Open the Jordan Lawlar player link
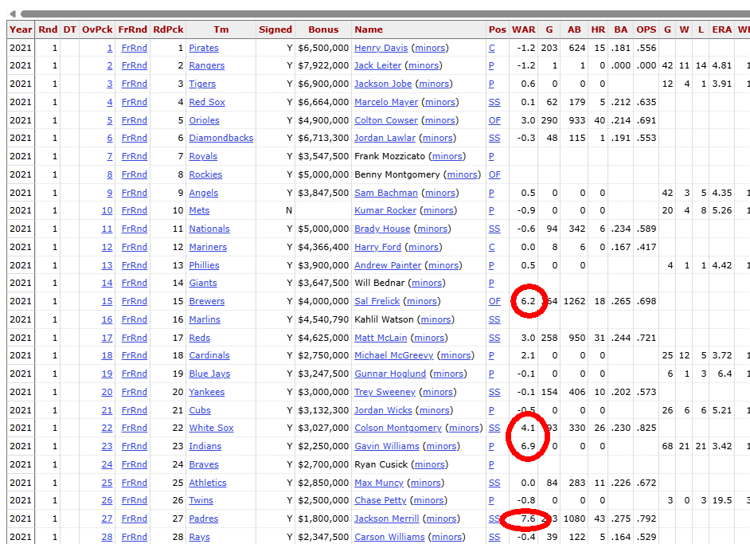750x544 pixels. (385, 138)
